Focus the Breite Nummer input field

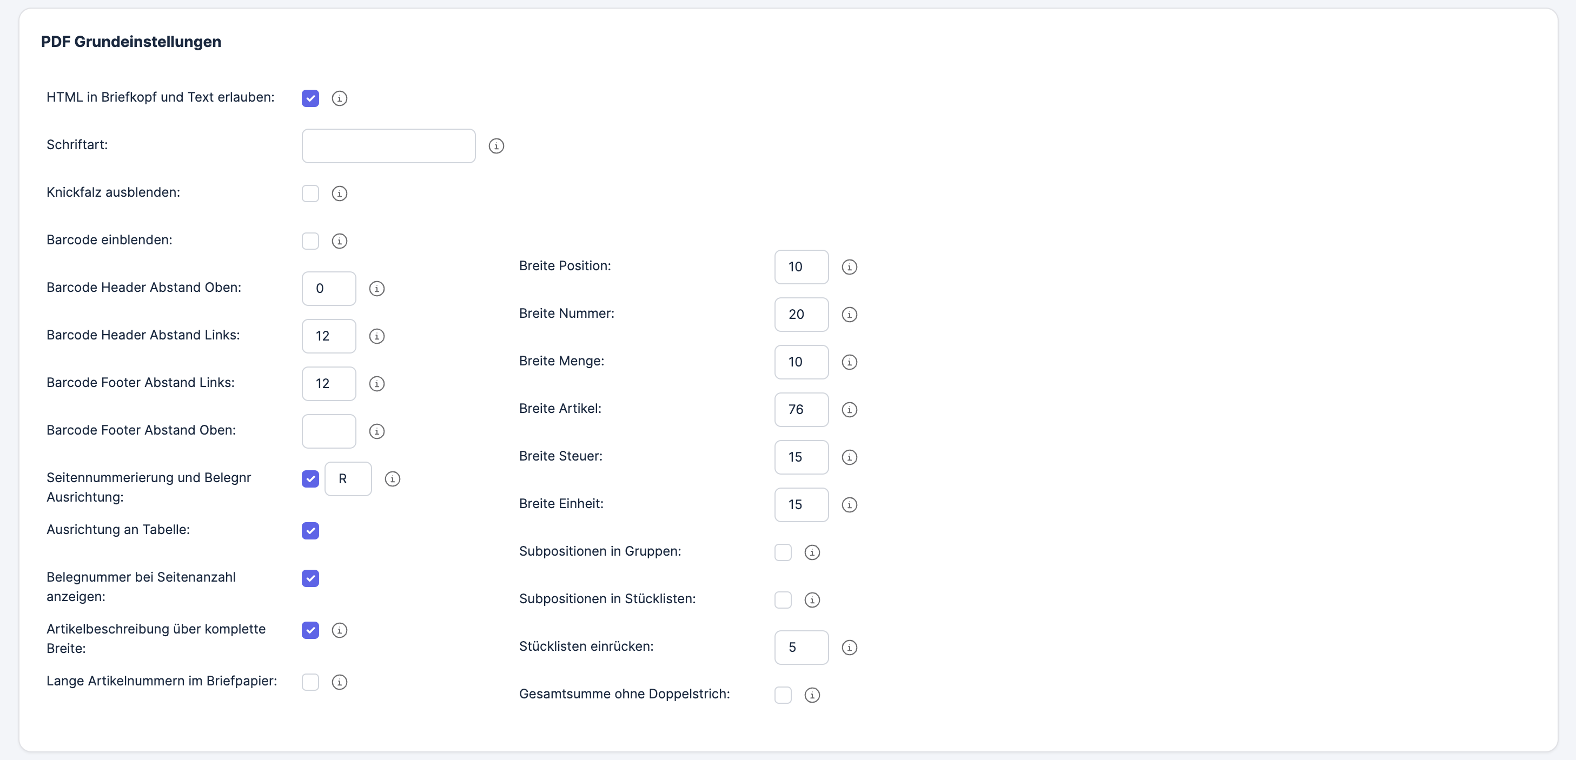tap(801, 314)
